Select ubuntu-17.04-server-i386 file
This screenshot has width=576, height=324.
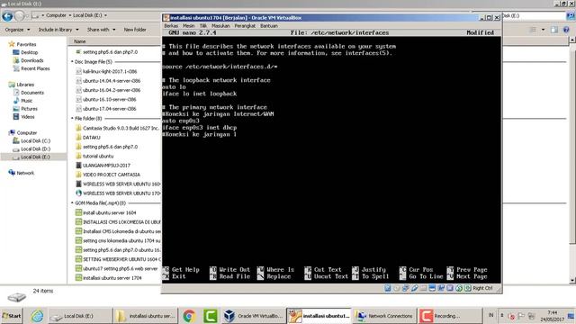coord(109,109)
